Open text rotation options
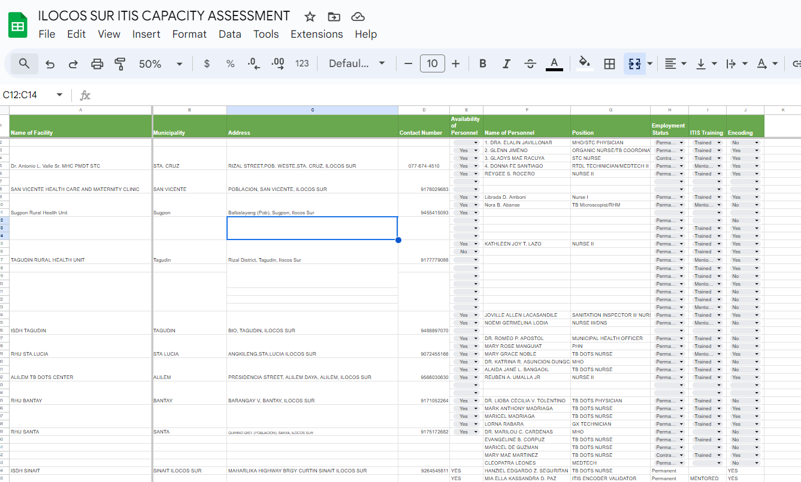 [767, 63]
